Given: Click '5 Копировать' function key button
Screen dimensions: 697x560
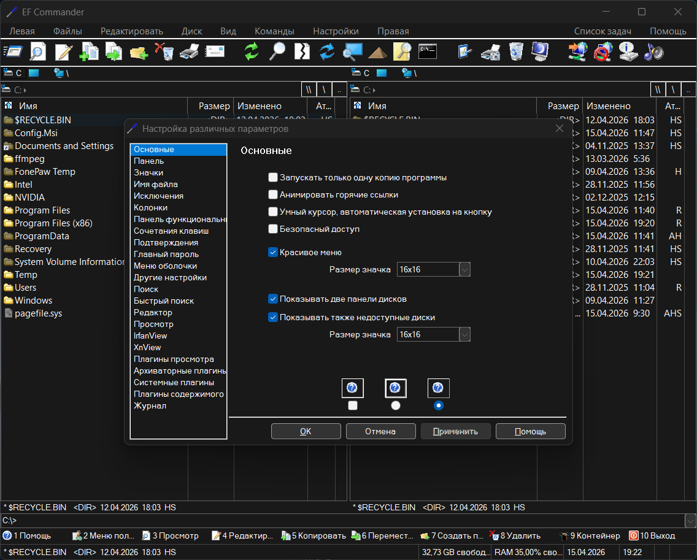Looking at the screenshot, I should (314, 535).
